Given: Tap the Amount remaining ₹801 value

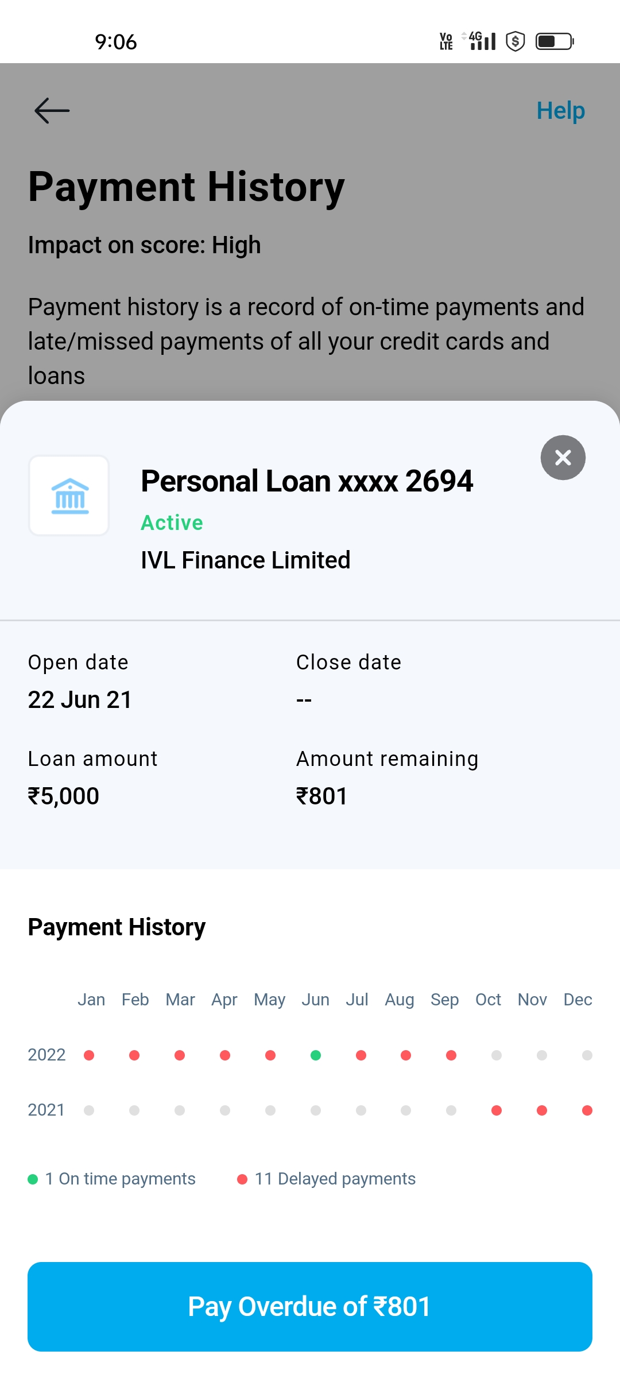Looking at the screenshot, I should point(321,796).
